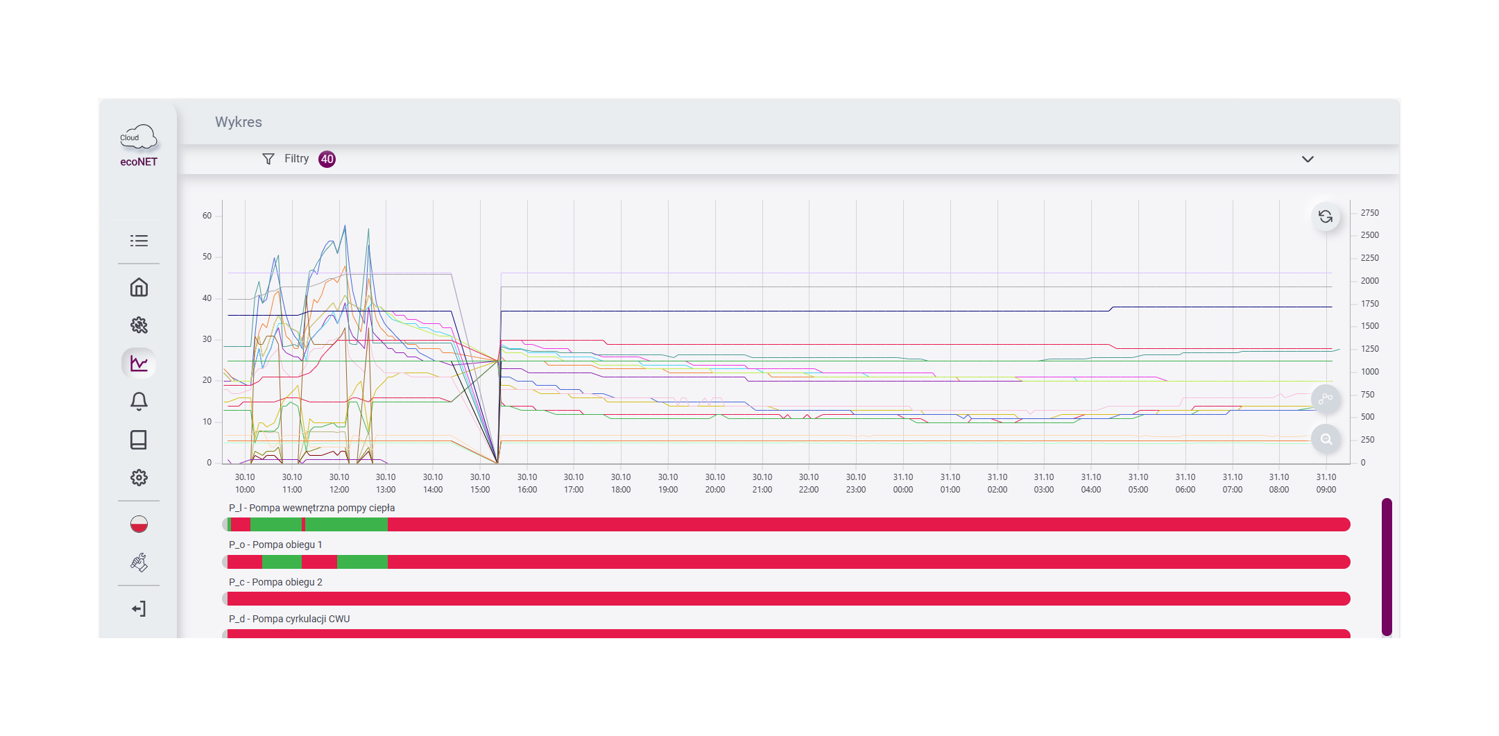Click the purple vertical scrollbar
The width and height of the screenshot is (1499, 736).
(x=1387, y=565)
